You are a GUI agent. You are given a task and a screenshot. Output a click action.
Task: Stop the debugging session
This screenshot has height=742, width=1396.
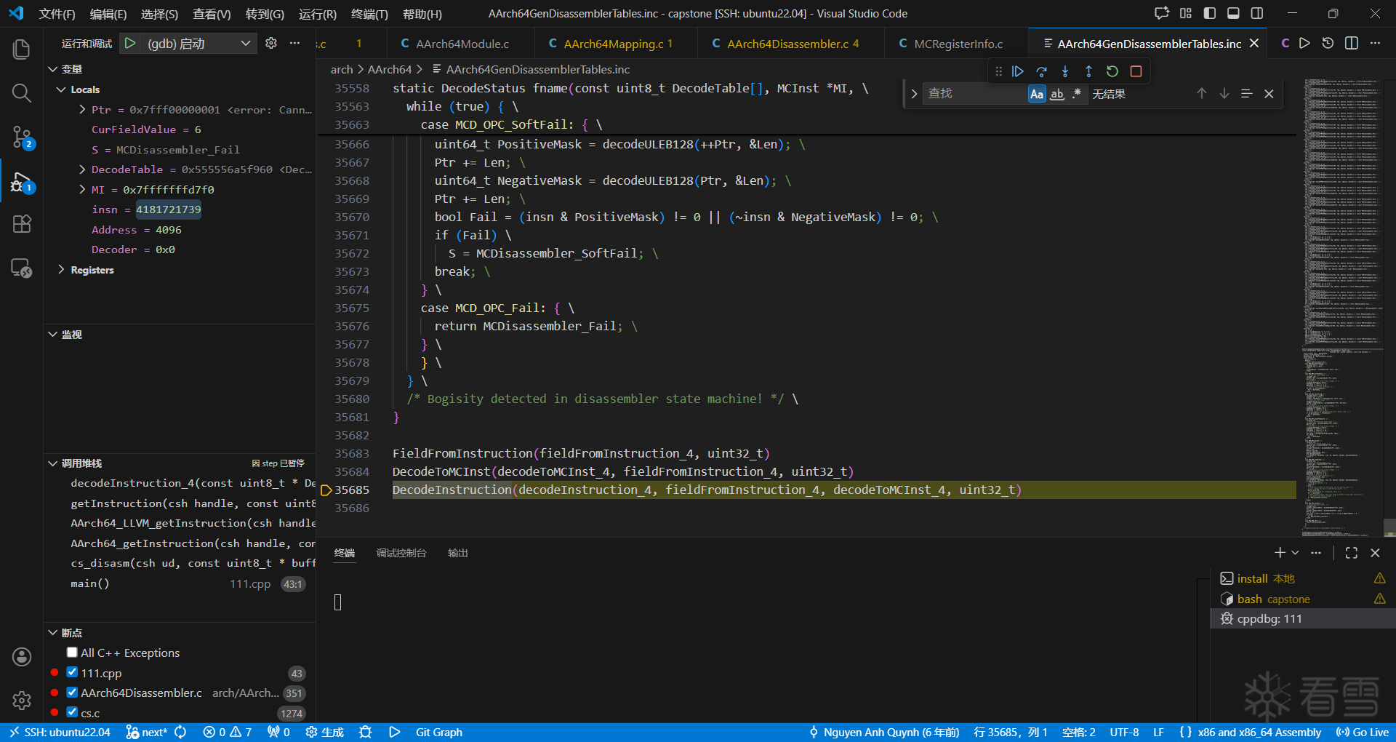click(1136, 71)
